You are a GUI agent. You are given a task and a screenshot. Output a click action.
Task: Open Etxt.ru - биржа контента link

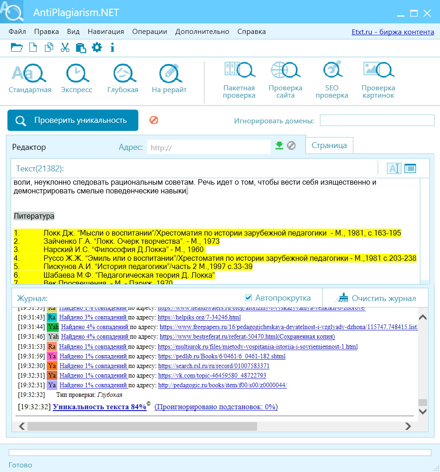(392, 32)
